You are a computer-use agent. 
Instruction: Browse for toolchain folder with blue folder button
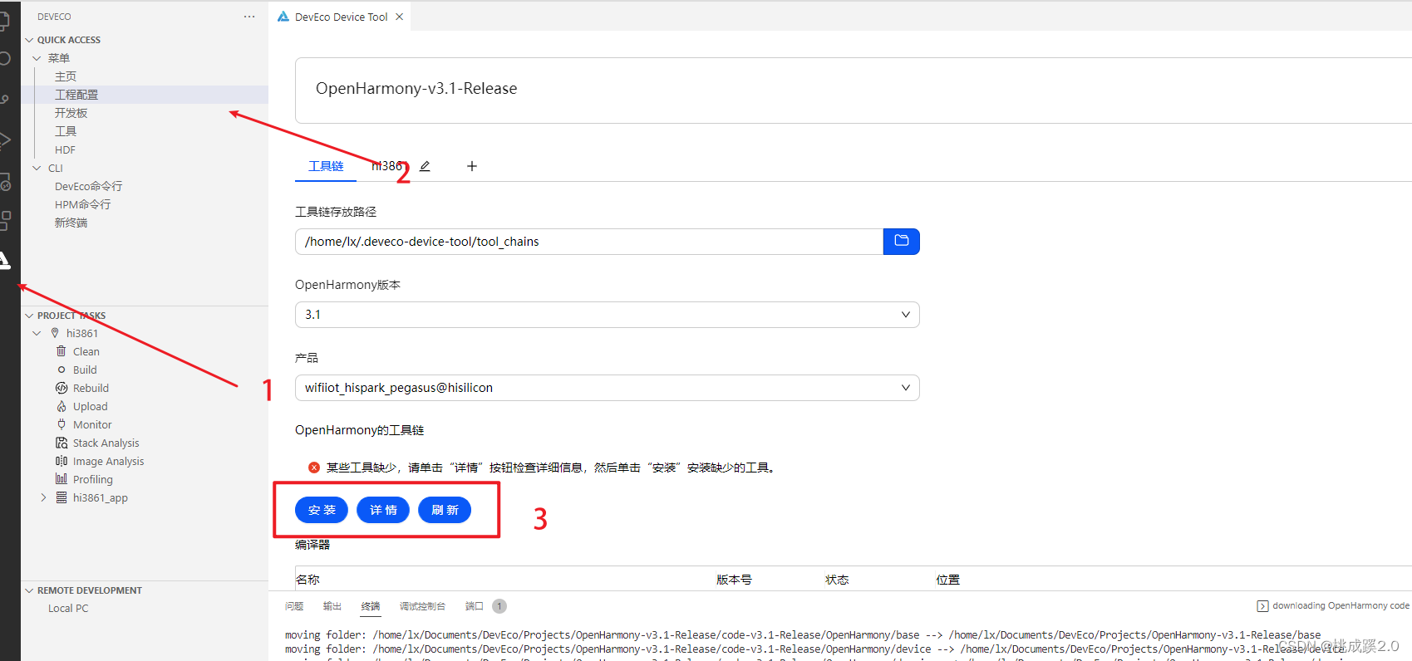[x=901, y=242]
